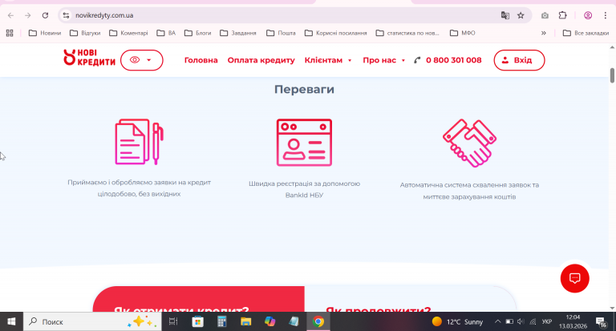The height and width of the screenshot is (331, 616).
Task: Open the apps grid in bookmarks bar
Action: click(10, 33)
